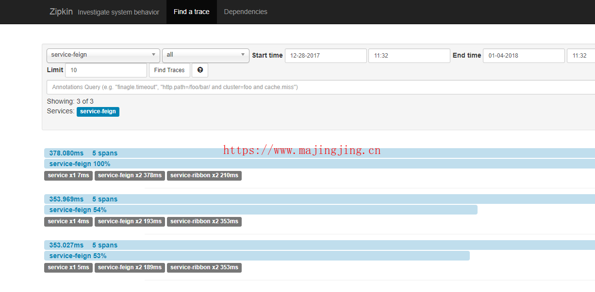The width and height of the screenshot is (595, 292).
Task: Open the service-feign service name dropdown
Action: 103,55
